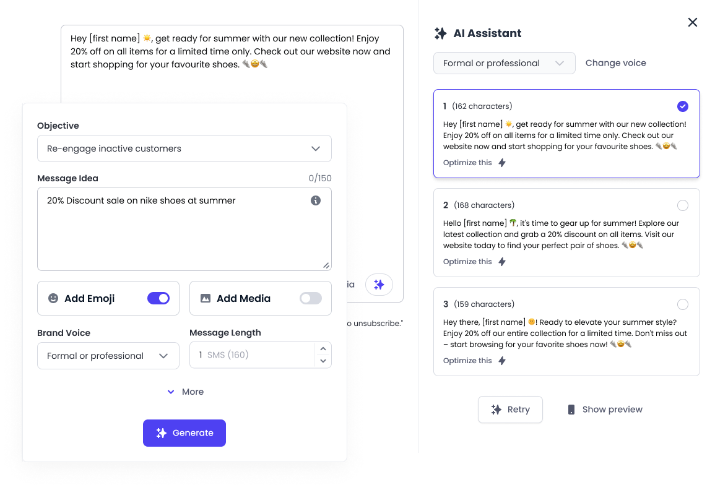Open the AI assistant circular sparkle button

379,284
